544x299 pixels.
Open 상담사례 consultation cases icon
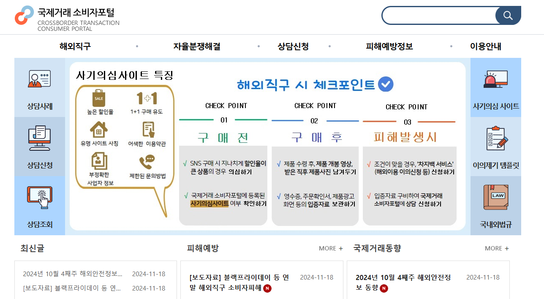40,79
